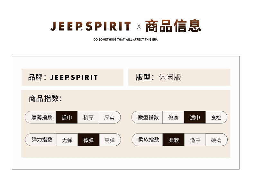Select 适中 in the 版型指数 row
Image resolution: width=254 pixels, height=175 pixels.
pyautogui.click(x=195, y=117)
